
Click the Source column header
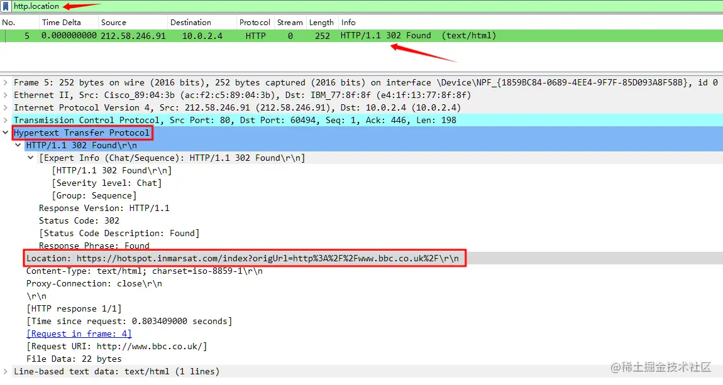tap(113, 22)
